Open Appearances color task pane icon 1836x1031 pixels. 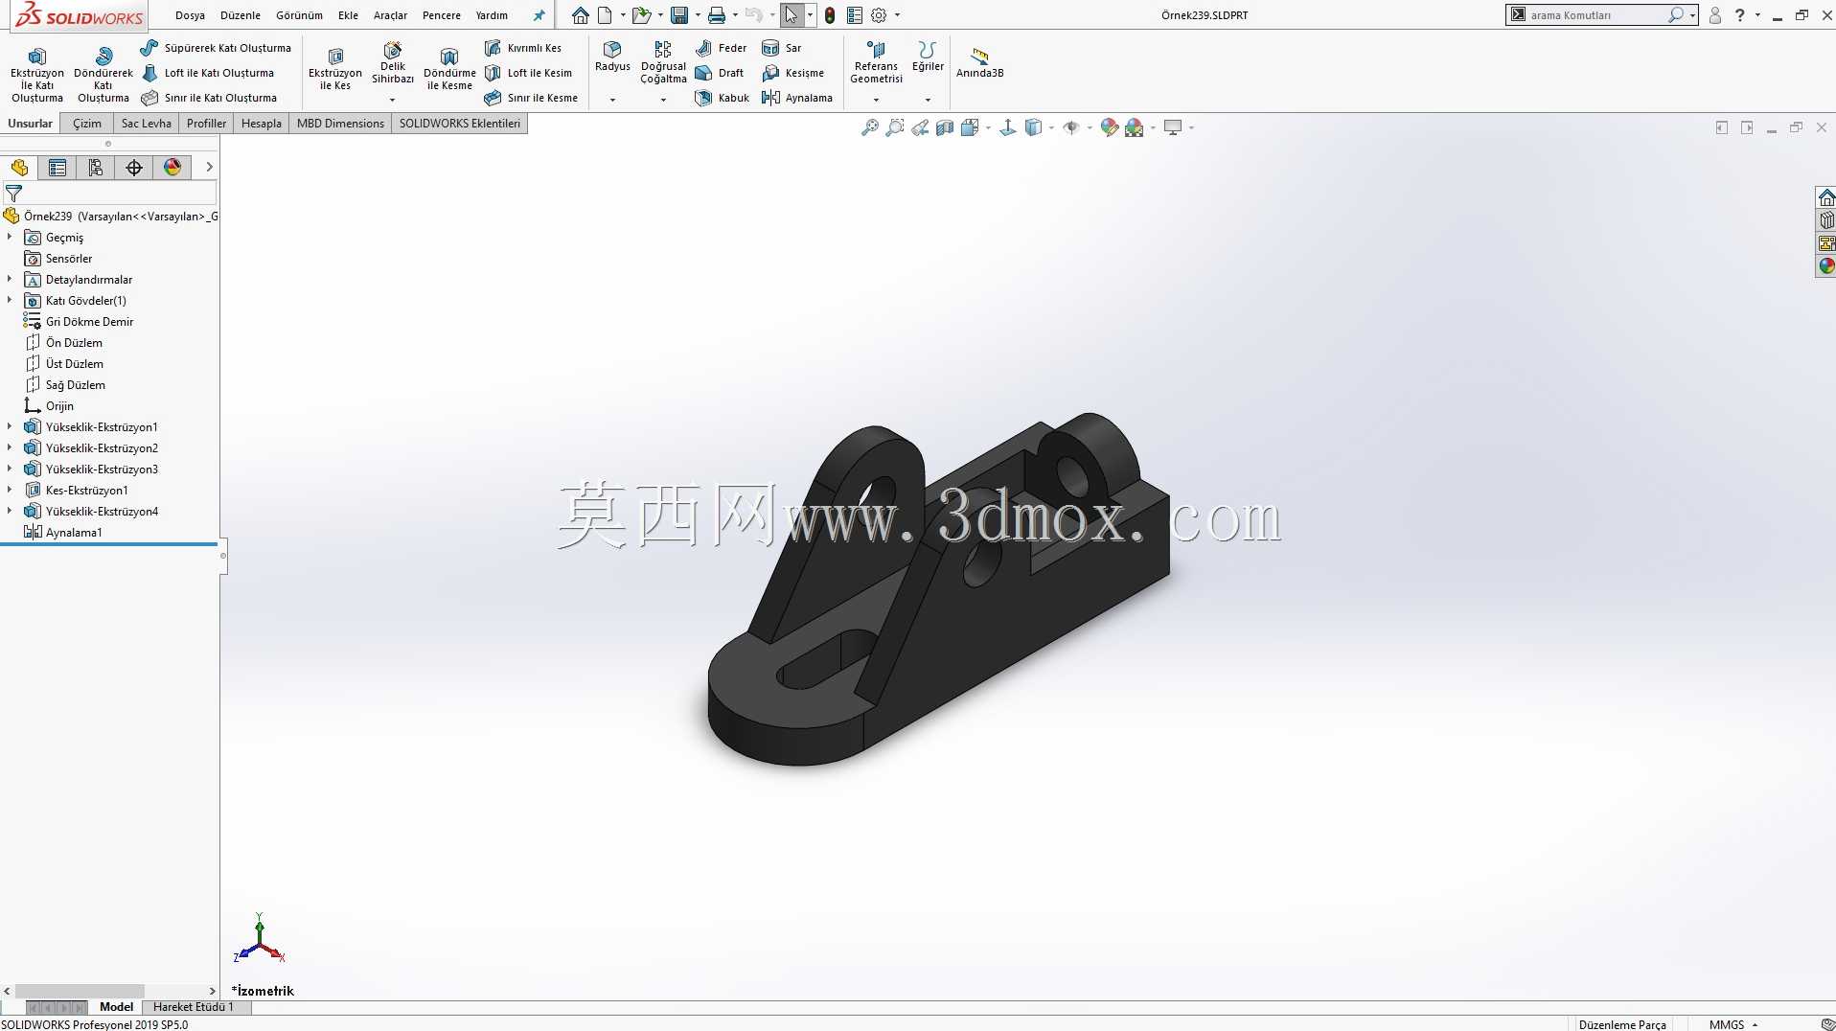pyautogui.click(x=1826, y=265)
